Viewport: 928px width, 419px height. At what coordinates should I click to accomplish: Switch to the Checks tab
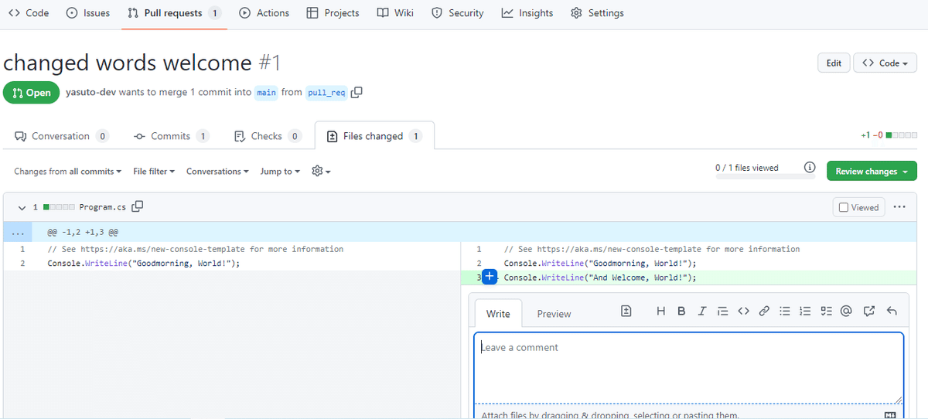[268, 136]
